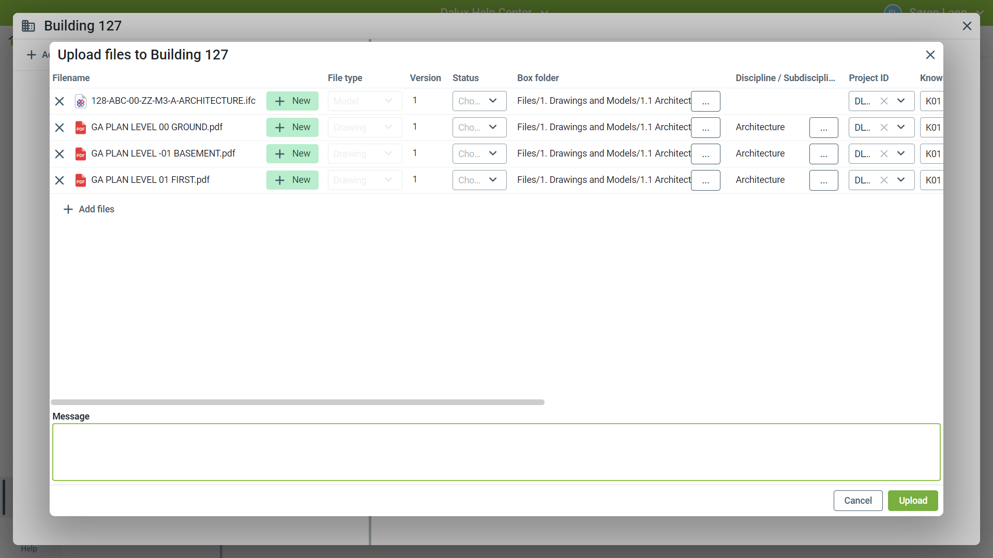Remove the 128-ABC ARCHITECTURE.ifc file row

tap(59, 101)
